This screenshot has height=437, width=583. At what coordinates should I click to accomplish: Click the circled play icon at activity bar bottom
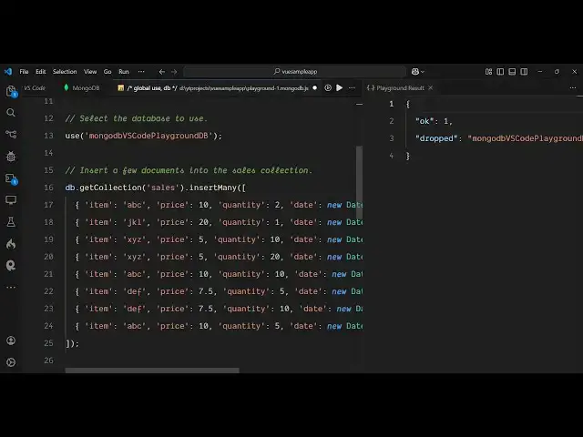(11, 362)
